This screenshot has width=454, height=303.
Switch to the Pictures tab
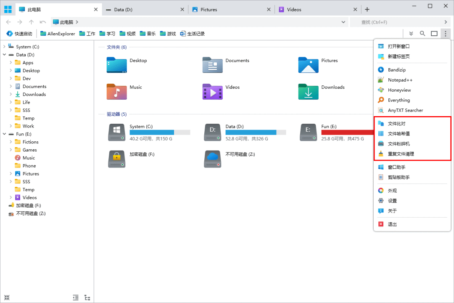tap(209, 9)
